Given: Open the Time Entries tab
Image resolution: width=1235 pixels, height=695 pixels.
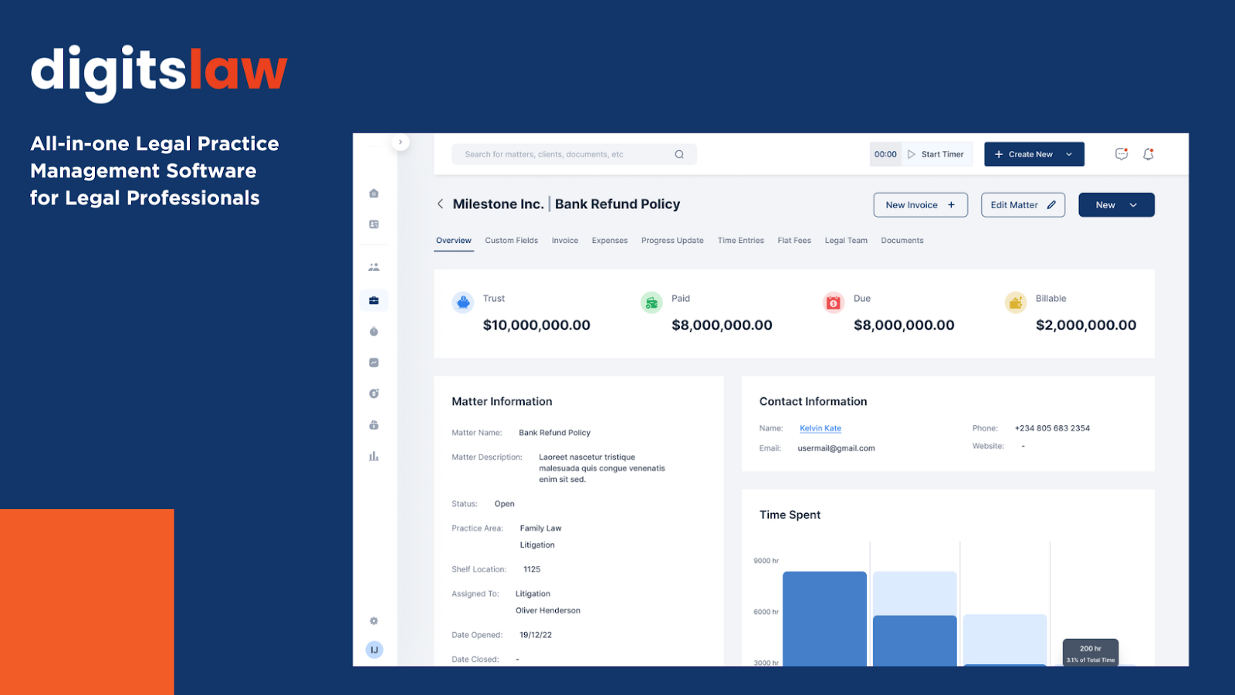Looking at the screenshot, I should [741, 241].
